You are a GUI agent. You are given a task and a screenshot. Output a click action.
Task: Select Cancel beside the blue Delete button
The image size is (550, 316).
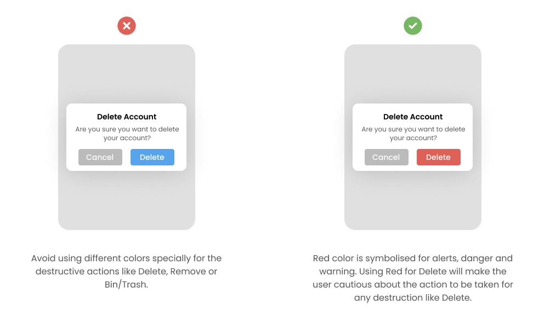100,157
